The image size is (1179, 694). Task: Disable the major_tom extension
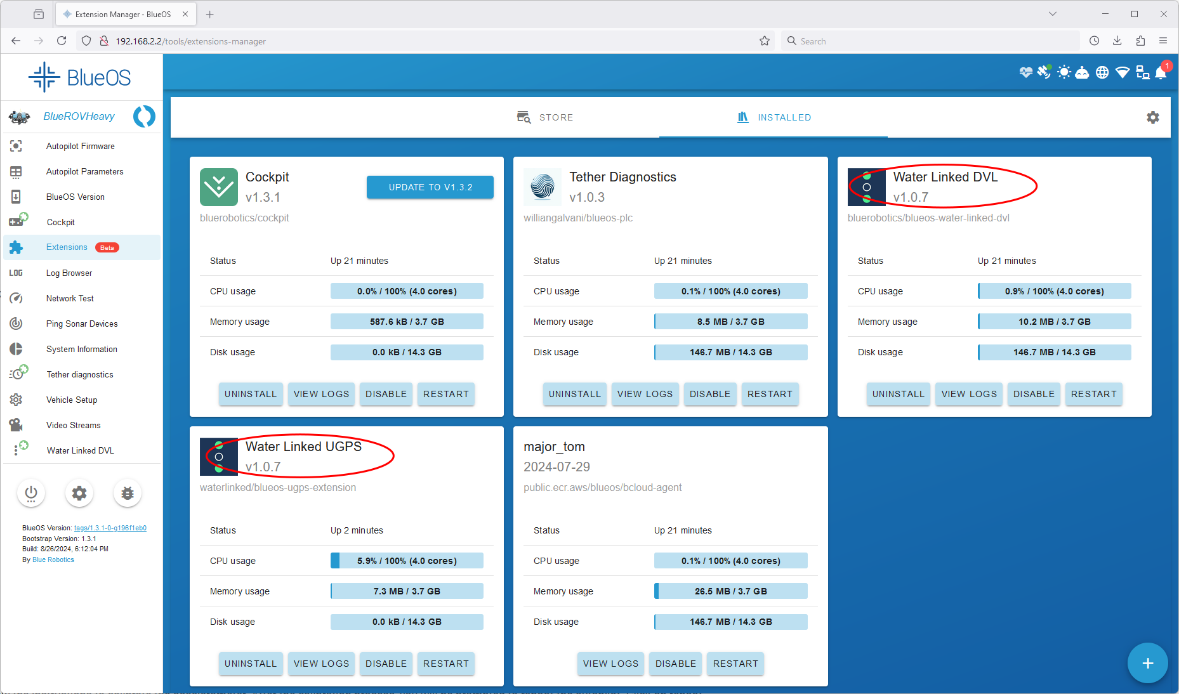point(676,664)
